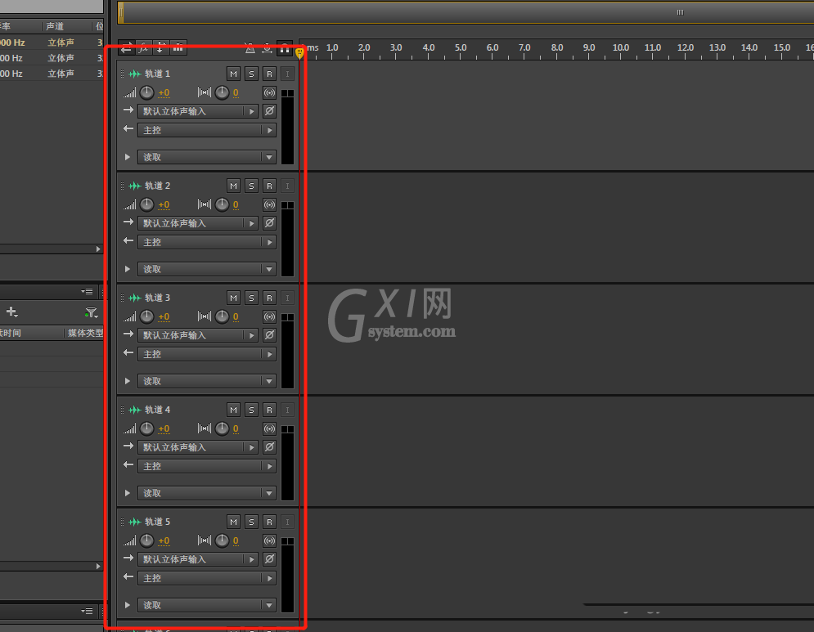814x632 pixels.
Task: Arm 轨道 5 for recording (R)
Action: click(x=269, y=522)
